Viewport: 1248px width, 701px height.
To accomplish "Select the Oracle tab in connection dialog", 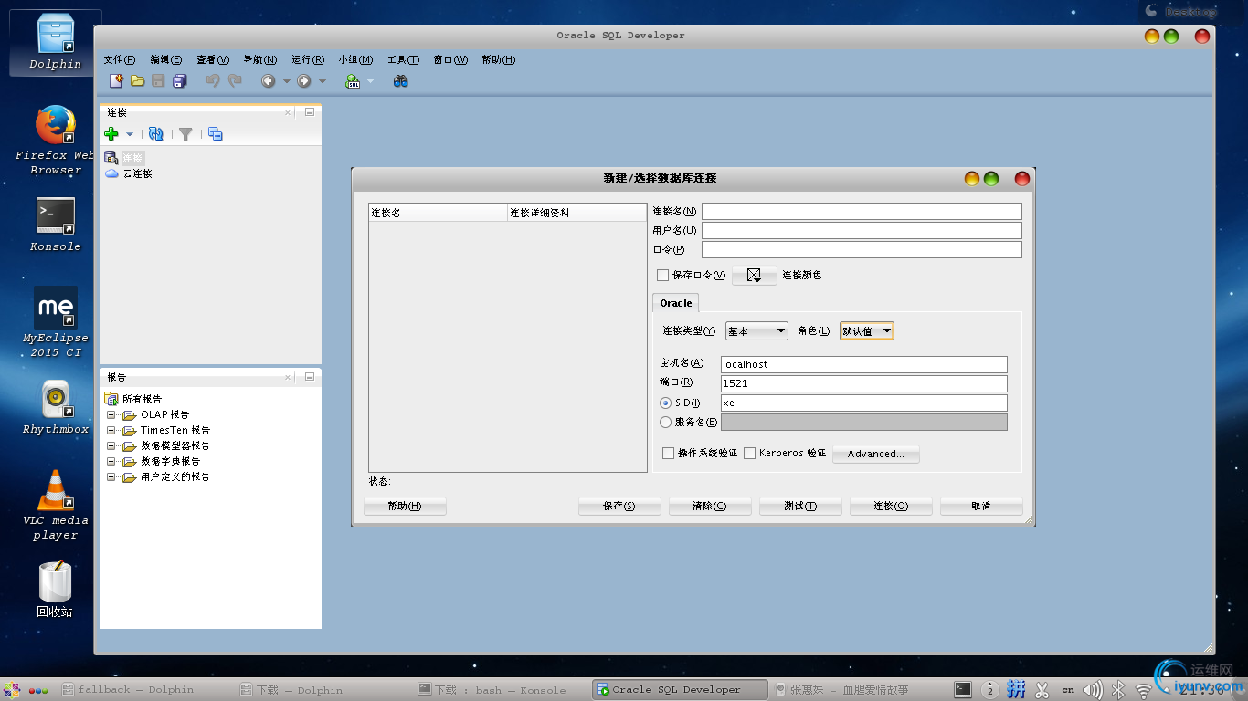I will (x=676, y=303).
